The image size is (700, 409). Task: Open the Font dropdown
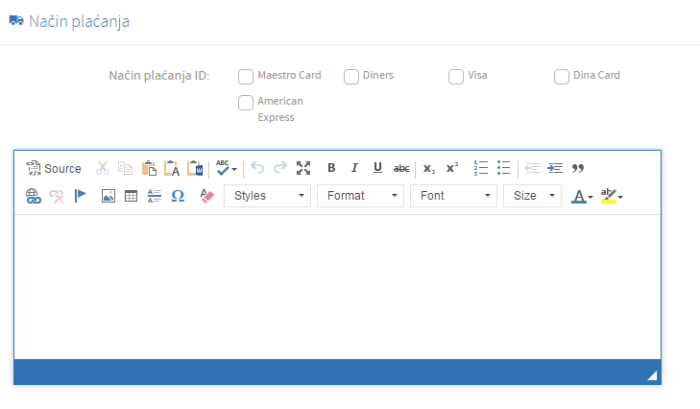coord(453,196)
